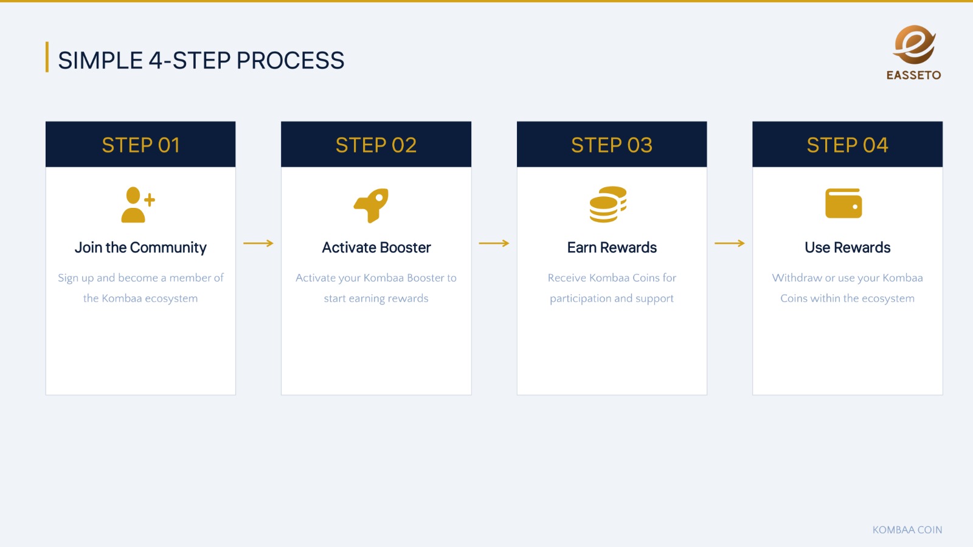973x547 pixels.
Task: Select the STEP 04 header
Action: (x=847, y=145)
